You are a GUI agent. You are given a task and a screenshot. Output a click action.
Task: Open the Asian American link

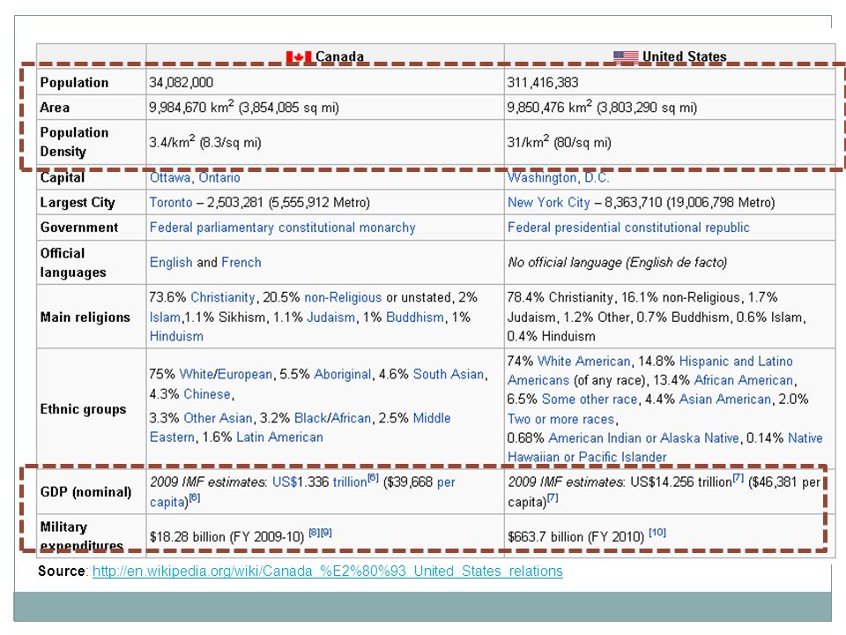click(725, 400)
